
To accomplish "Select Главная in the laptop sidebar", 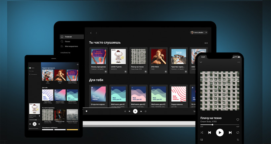I will pyautogui.click(x=68, y=36).
